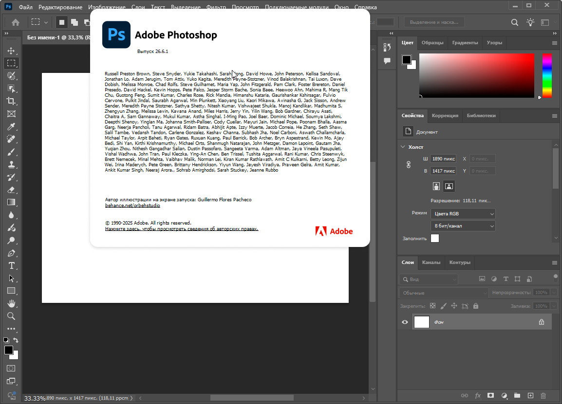Toggle the lock on the Фон layer

(x=542, y=322)
